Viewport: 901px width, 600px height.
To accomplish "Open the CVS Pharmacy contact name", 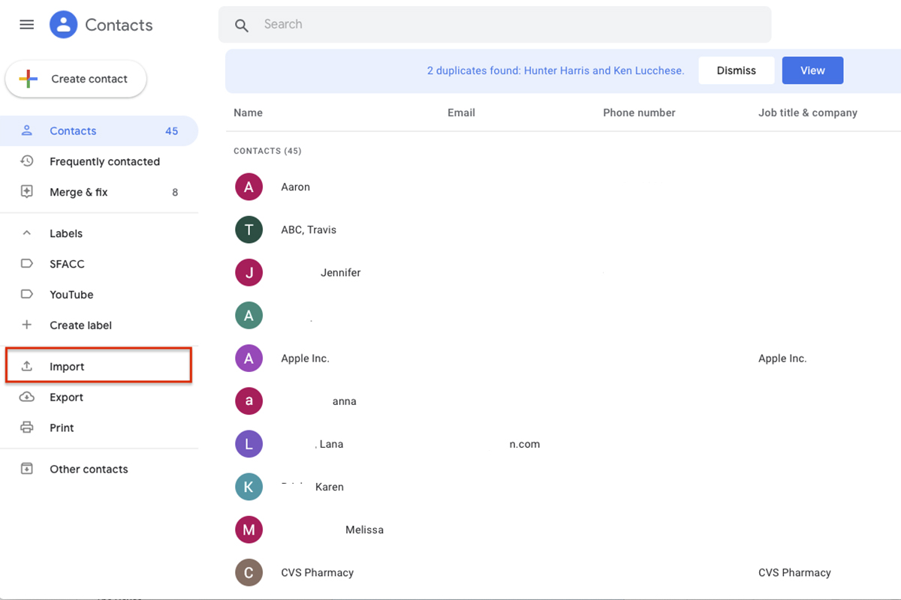I will [317, 572].
